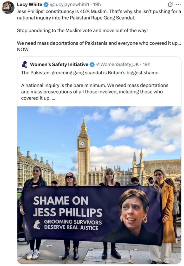Open Lucy White's profile avatar
The height and width of the screenshot is (266, 184).
point(8,8)
